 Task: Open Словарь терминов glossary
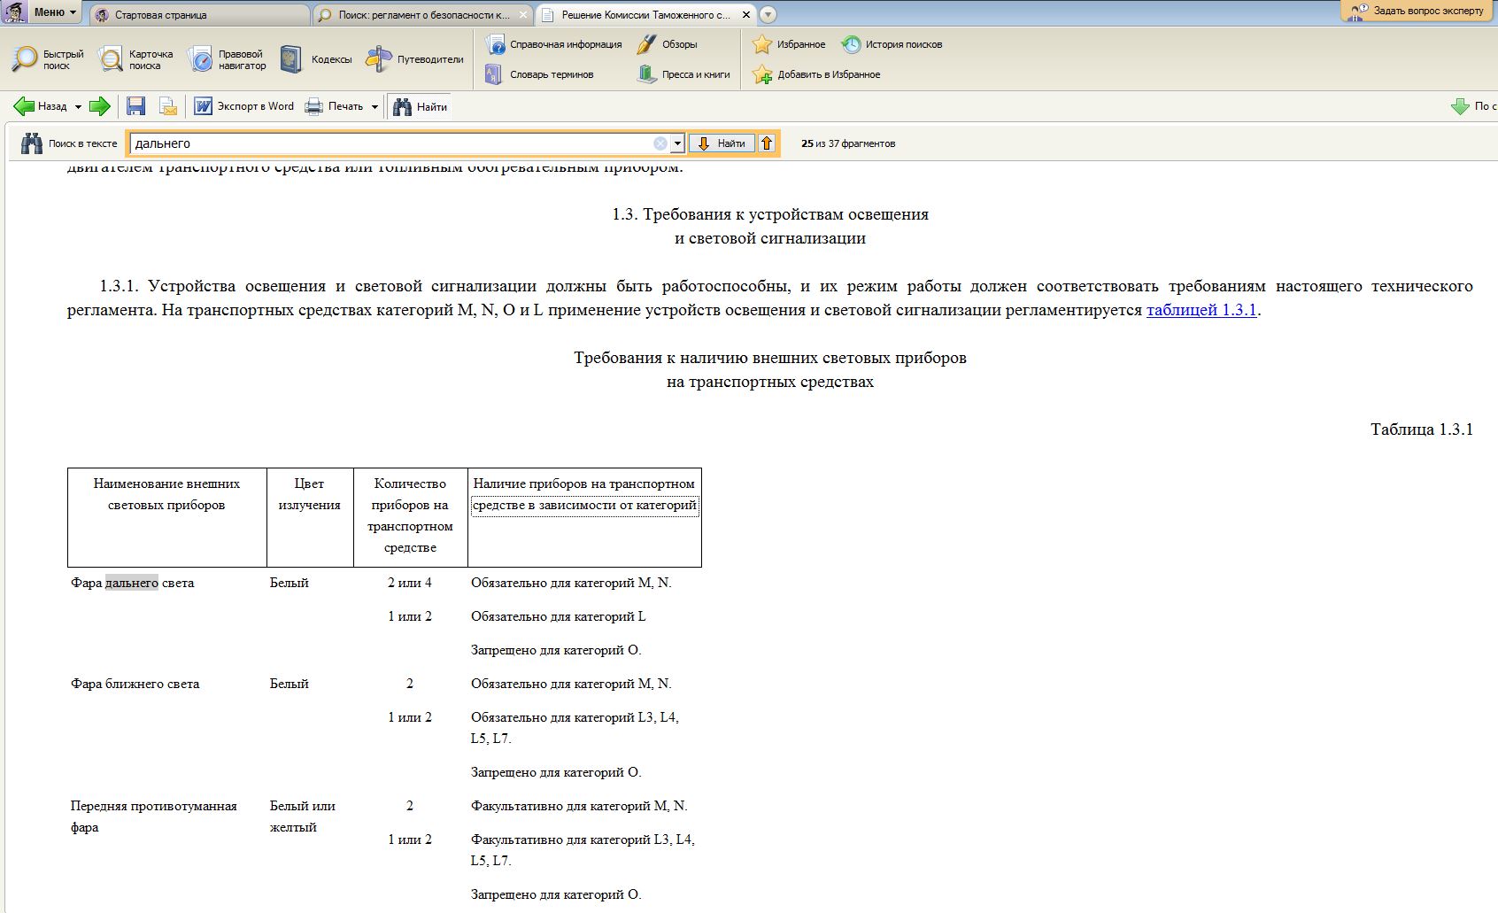[539, 74]
